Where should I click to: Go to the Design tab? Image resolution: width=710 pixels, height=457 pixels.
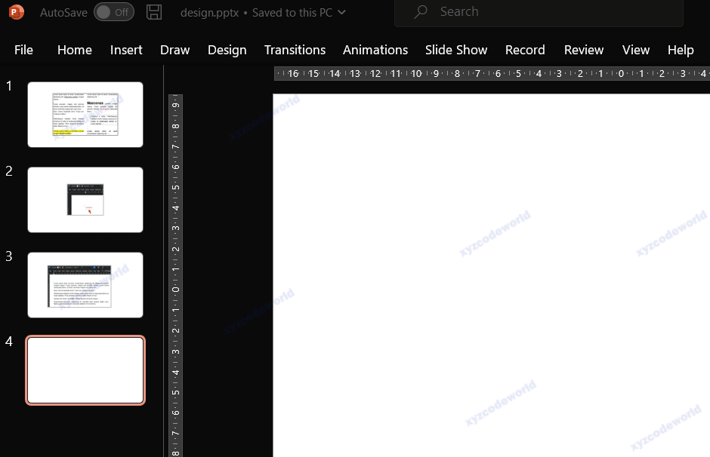point(227,50)
